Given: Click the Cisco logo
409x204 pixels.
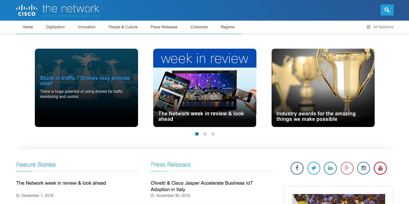Looking at the screenshot, I should point(26,10).
